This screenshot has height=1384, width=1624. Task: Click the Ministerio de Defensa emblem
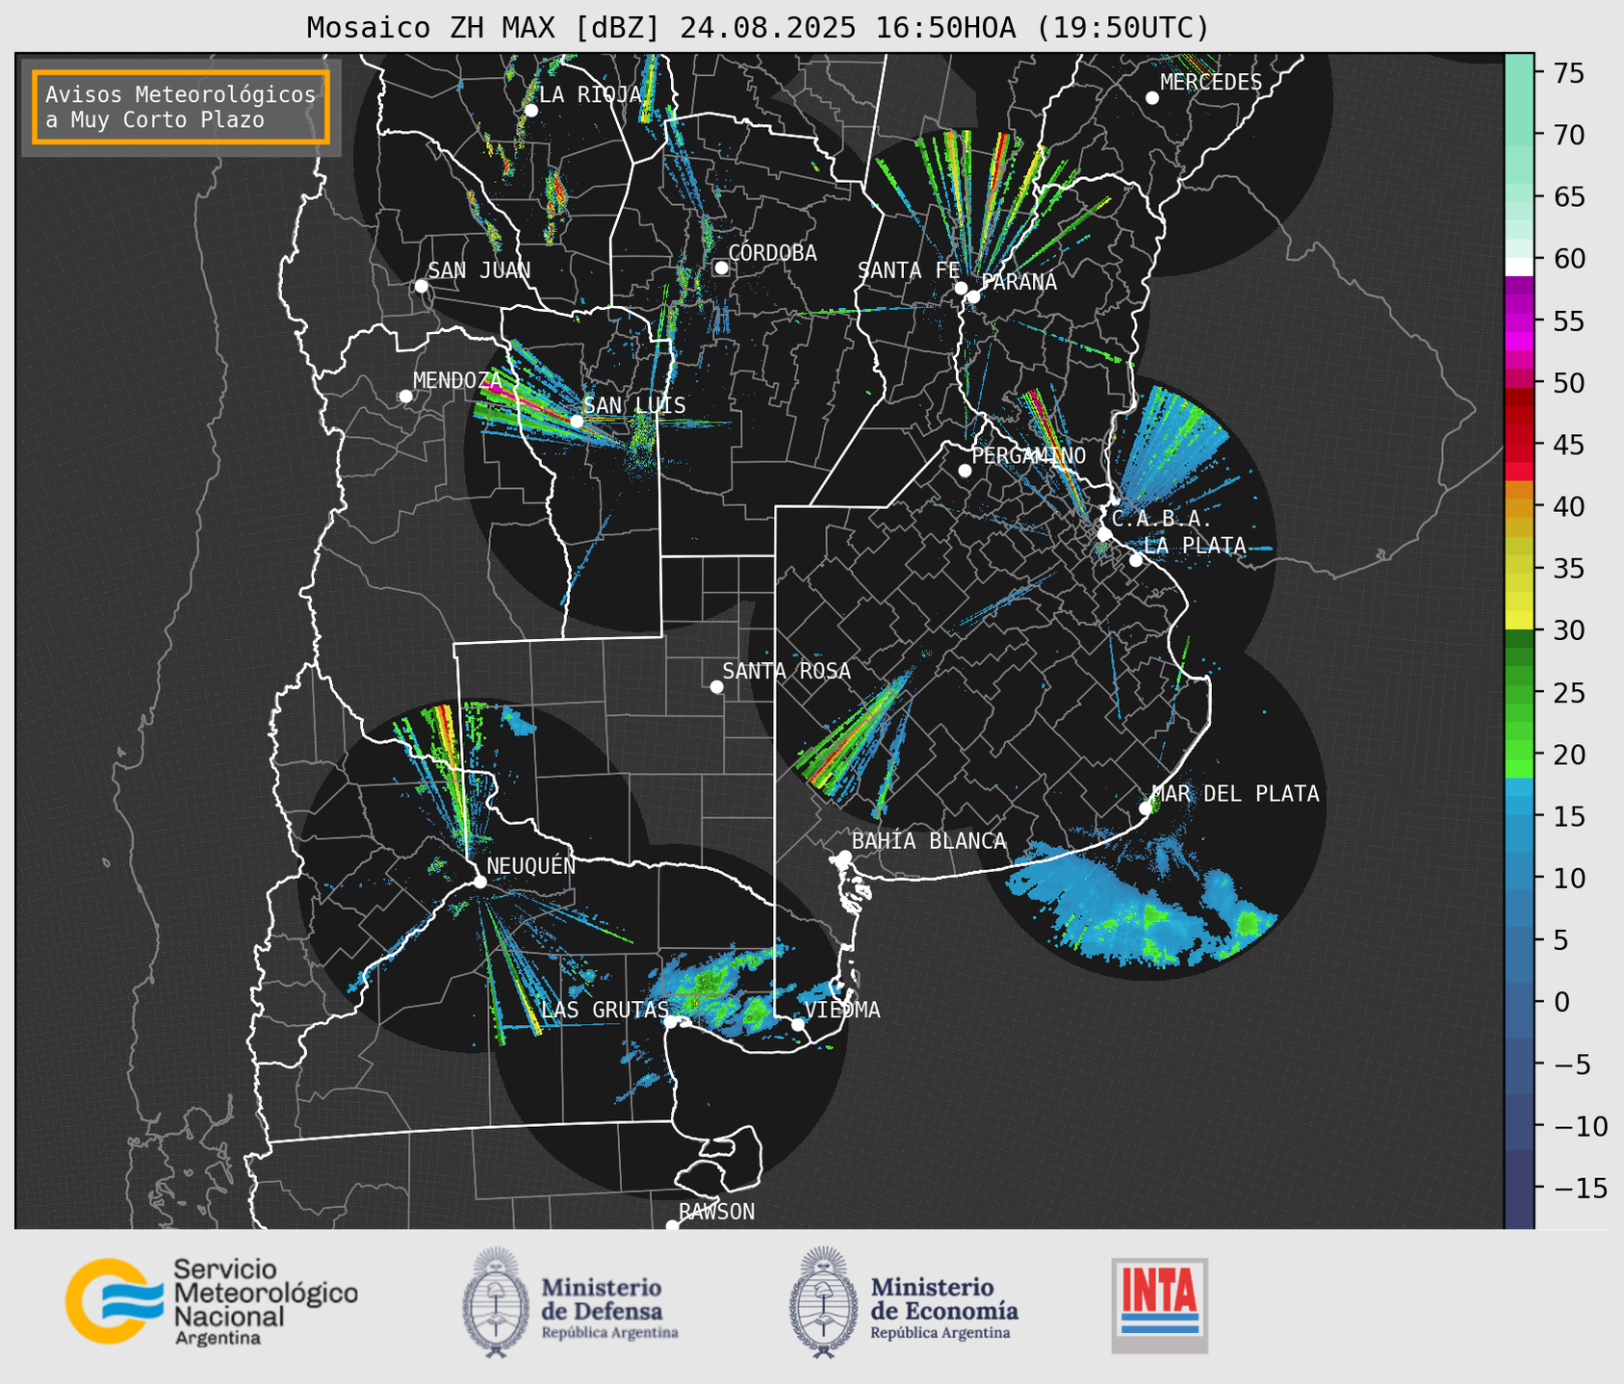(x=496, y=1302)
